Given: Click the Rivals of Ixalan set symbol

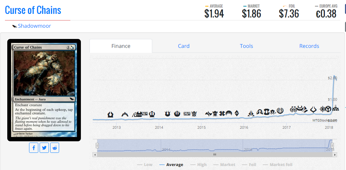Looking at the screenshot, I should (336, 108).
